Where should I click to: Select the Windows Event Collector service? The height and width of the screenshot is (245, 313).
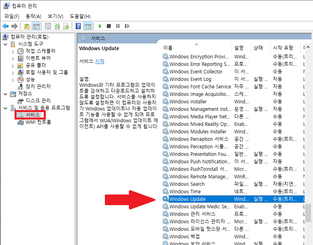pos(233,71)
